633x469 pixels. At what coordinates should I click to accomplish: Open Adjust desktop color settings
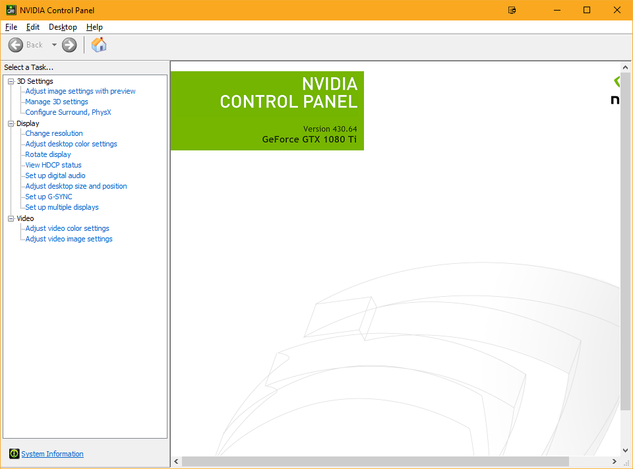pos(71,144)
